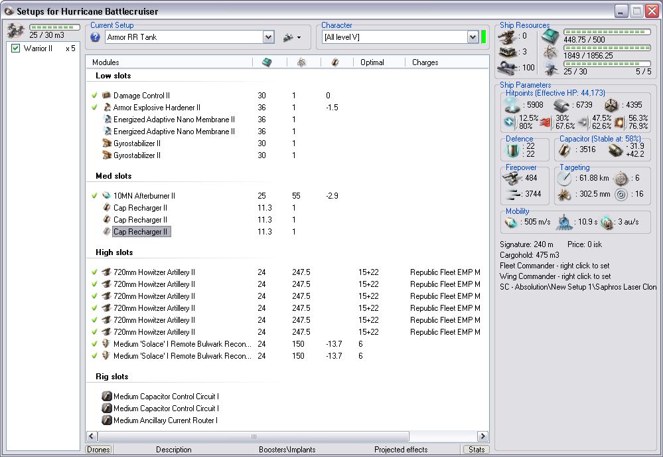Click the Damage Control II module icon

click(x=107, y=95)
